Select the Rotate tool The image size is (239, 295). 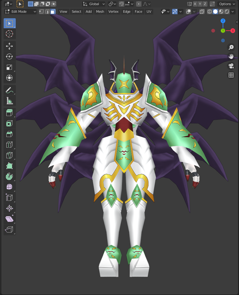pyautogui.click(x=9, y=57)
